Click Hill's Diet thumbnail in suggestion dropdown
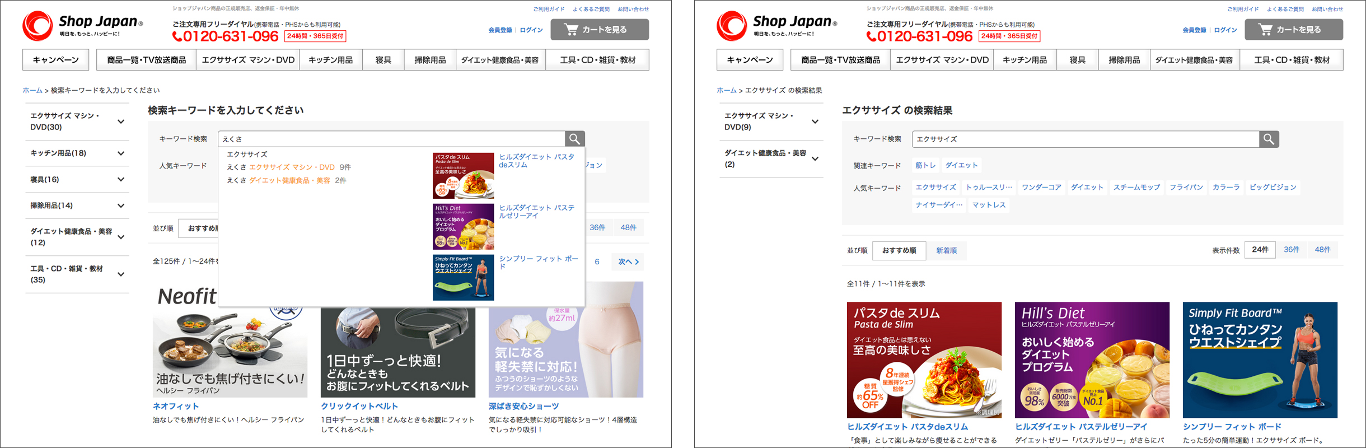1366x448 pixels. click(x=464, y=226)
